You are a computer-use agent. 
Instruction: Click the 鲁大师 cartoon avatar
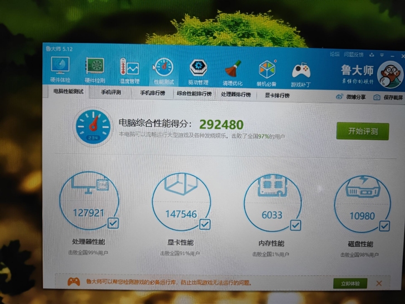pyautogui.click(x=389, y=75)
